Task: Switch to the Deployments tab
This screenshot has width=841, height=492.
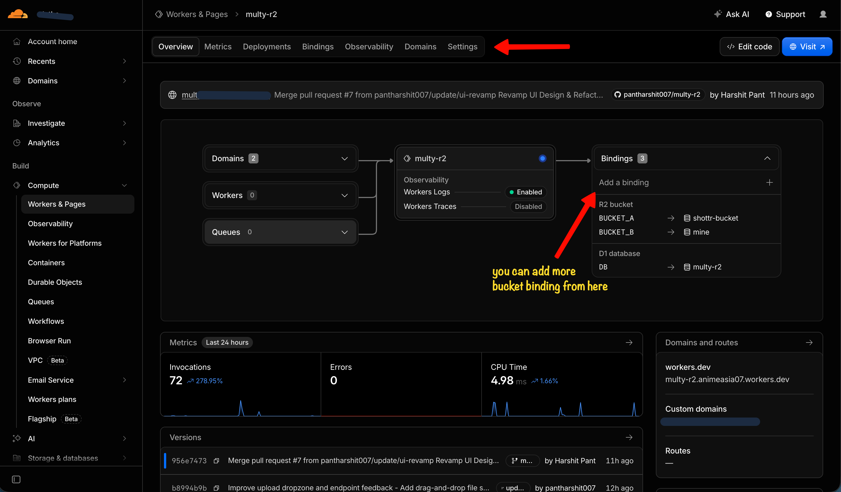Action: tap(267, 47)
